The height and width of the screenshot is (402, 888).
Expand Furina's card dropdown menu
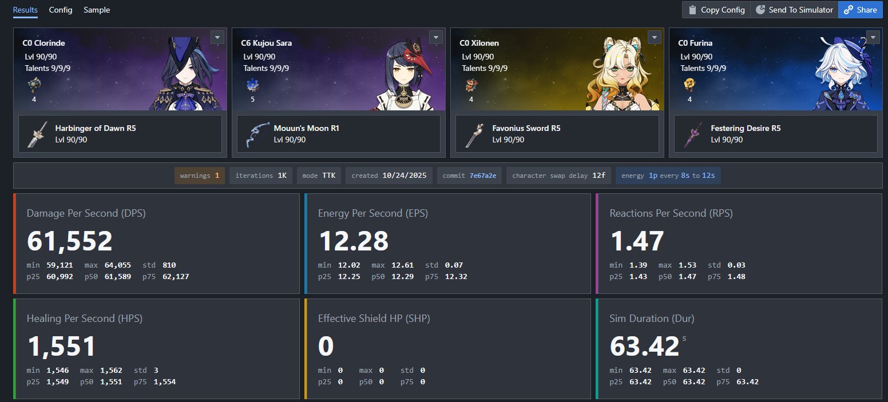pyautogui.click(x=873, y=37)
